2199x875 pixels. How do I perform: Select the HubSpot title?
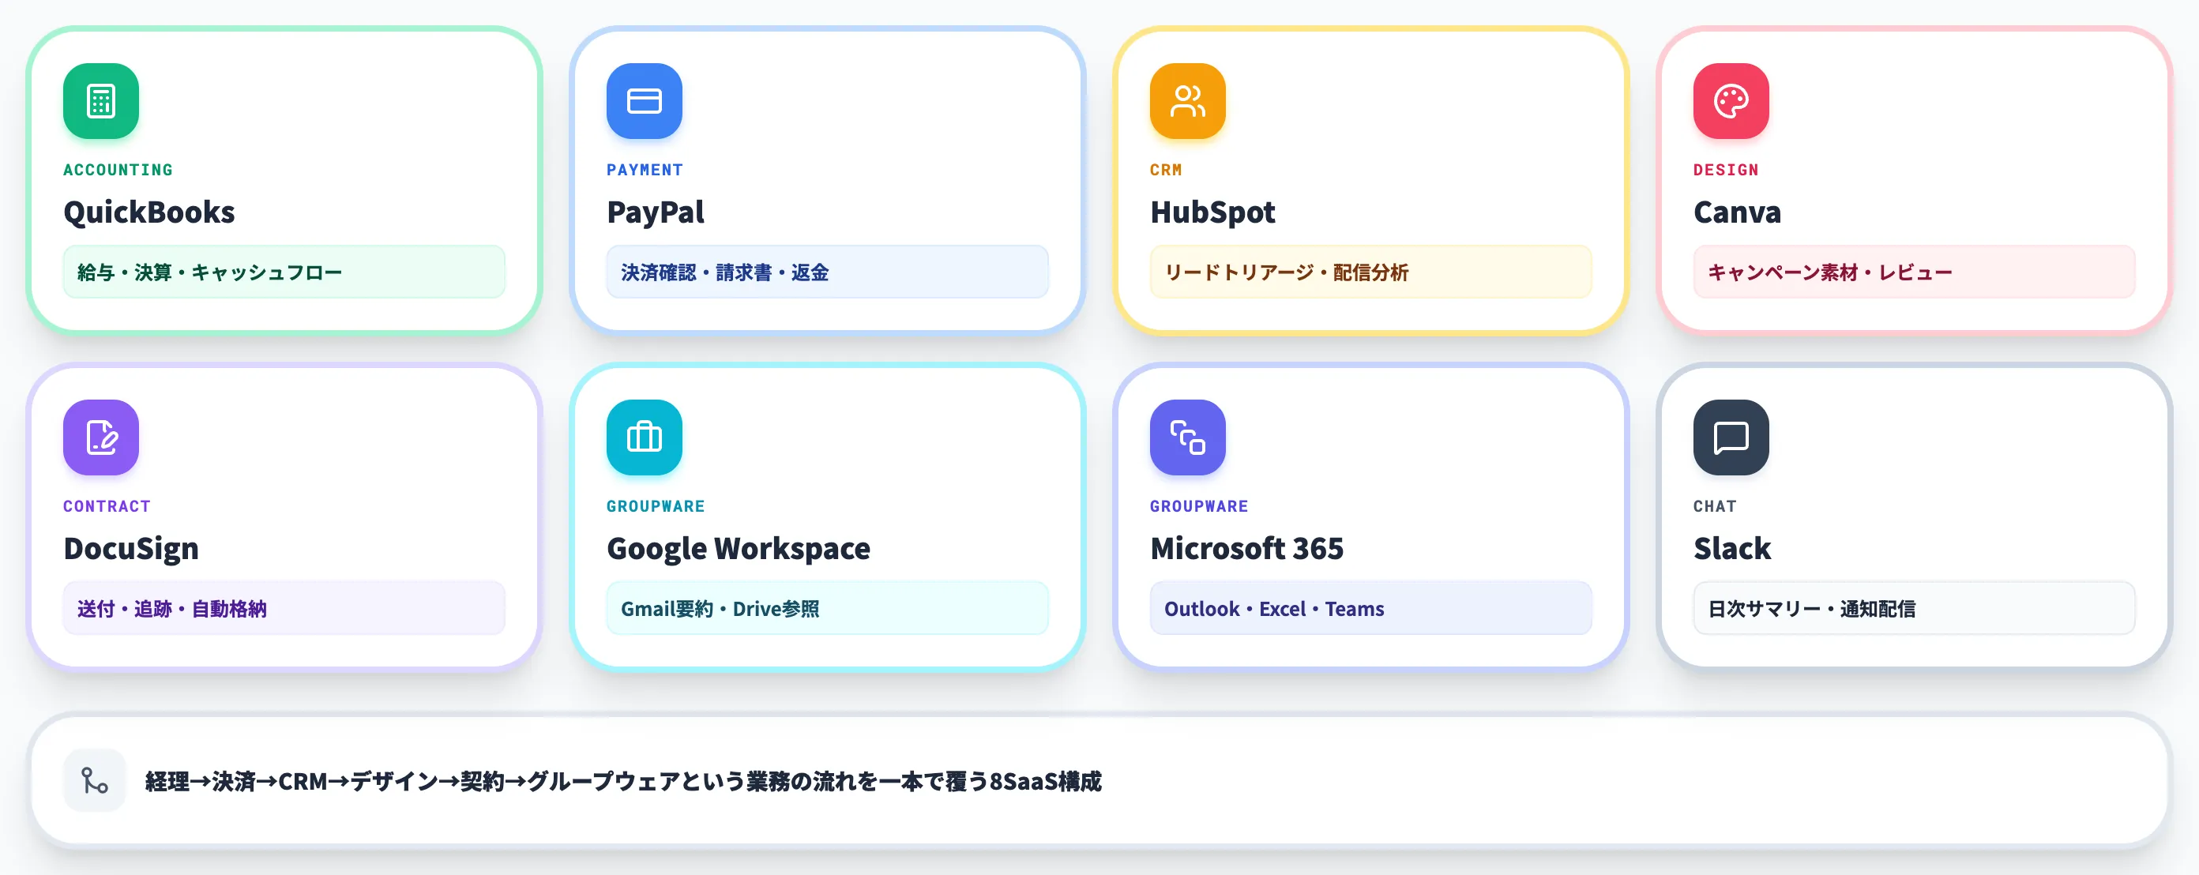1212,212
